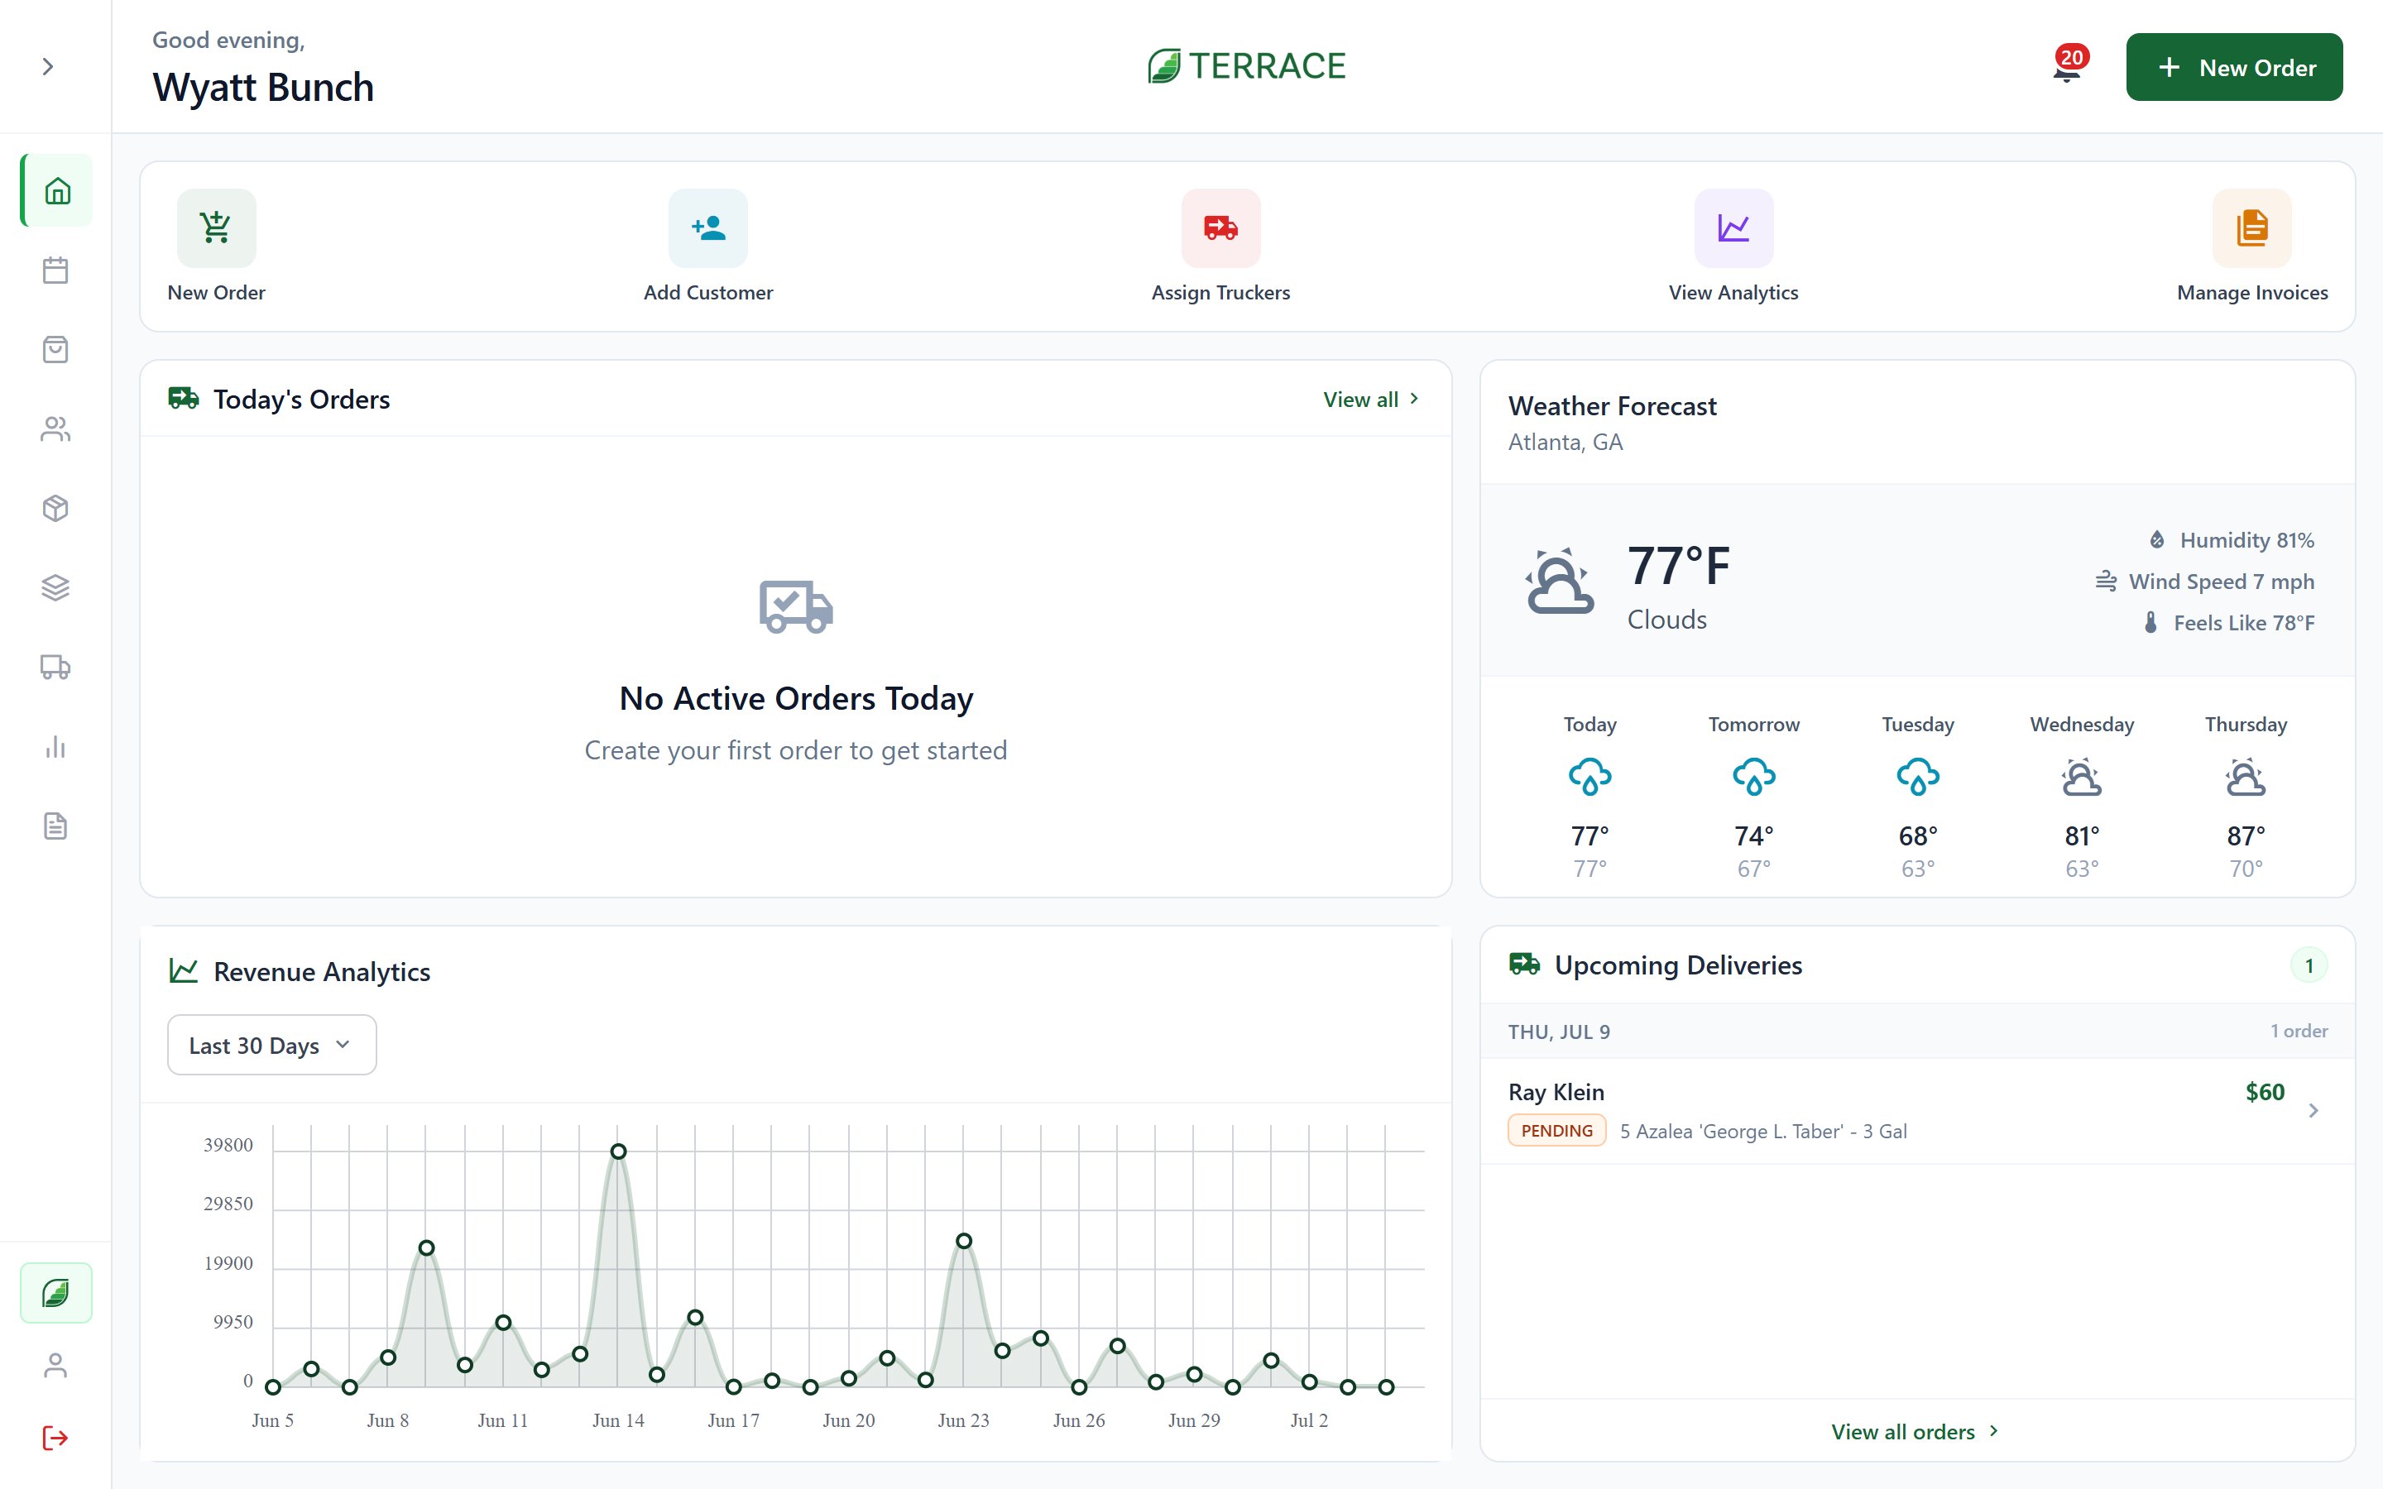Screen dimensions: 2383x1489
Task: Click the View Analytics purple chart icon
Action: pos(1733,228)
